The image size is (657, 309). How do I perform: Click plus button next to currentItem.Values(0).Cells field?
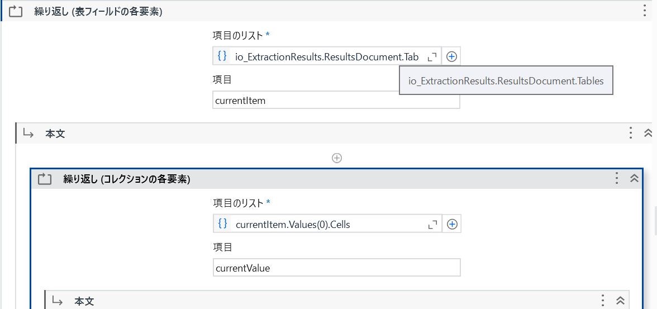tap(451, 224)
